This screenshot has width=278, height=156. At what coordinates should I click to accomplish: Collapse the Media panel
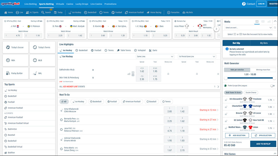(275, 21)
